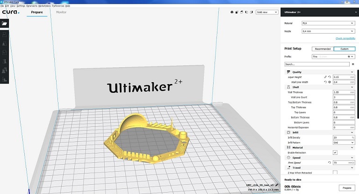Expand the Ultimaker 2+ printer selector
The image size is (359, 194).
320,12
